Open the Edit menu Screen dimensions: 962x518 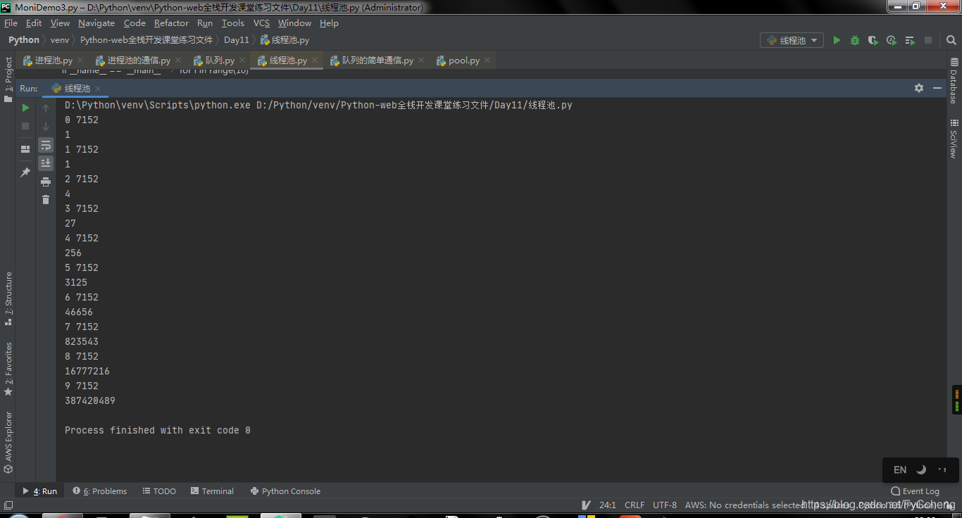tap(34, 23)
